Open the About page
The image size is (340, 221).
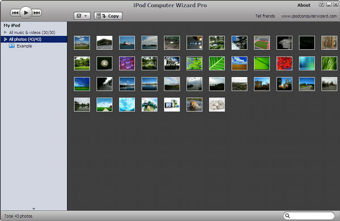(x=304, y=5)
